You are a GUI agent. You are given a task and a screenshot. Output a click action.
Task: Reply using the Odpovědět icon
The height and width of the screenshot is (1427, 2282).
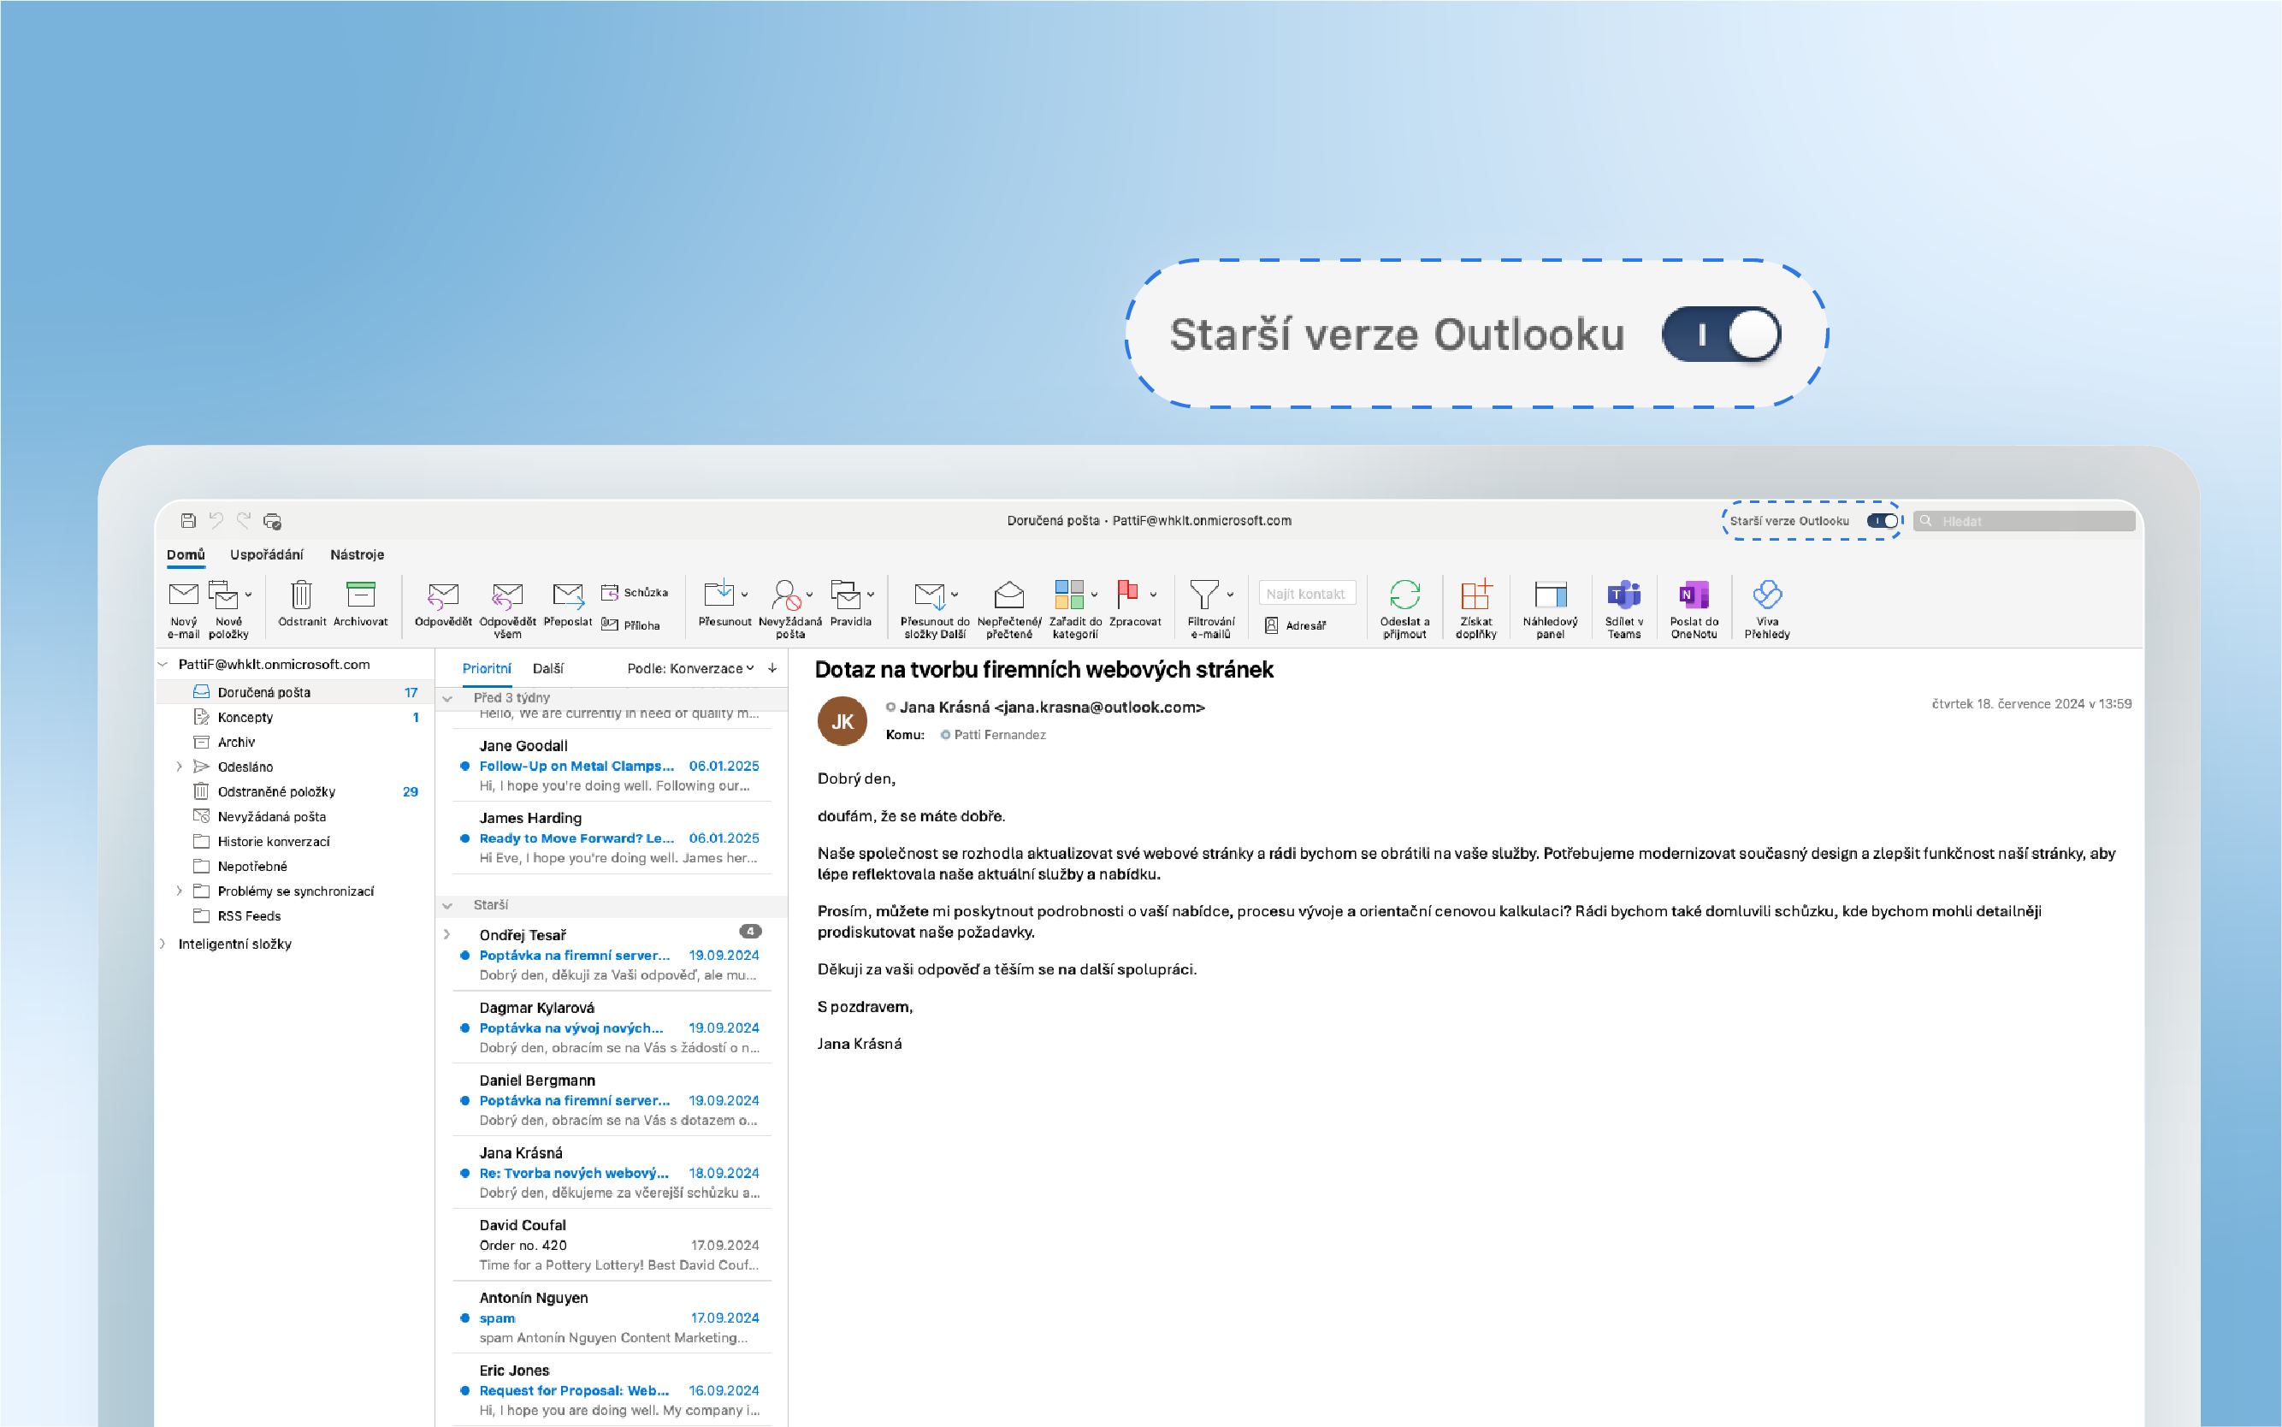pos(442,596)
